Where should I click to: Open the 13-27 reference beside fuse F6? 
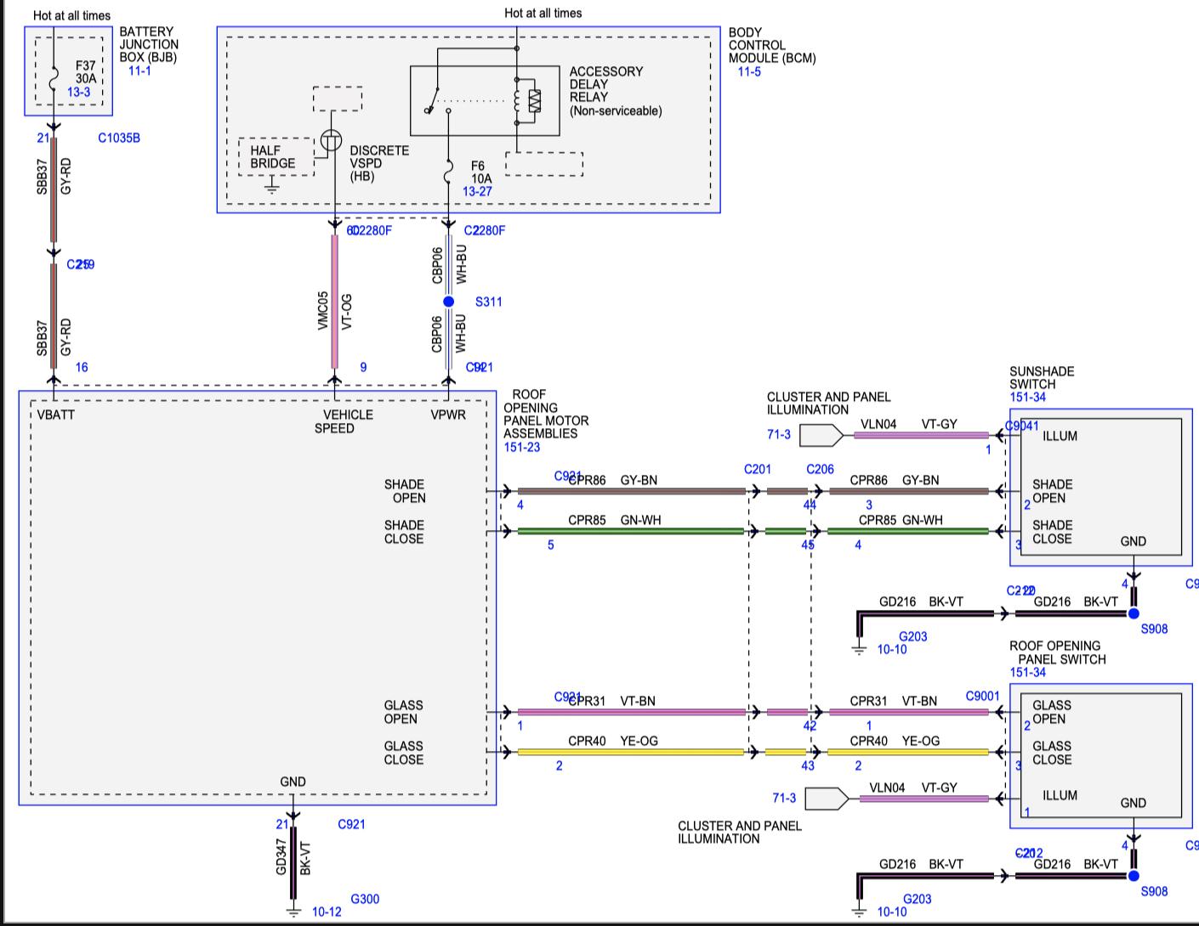(477, 191)
